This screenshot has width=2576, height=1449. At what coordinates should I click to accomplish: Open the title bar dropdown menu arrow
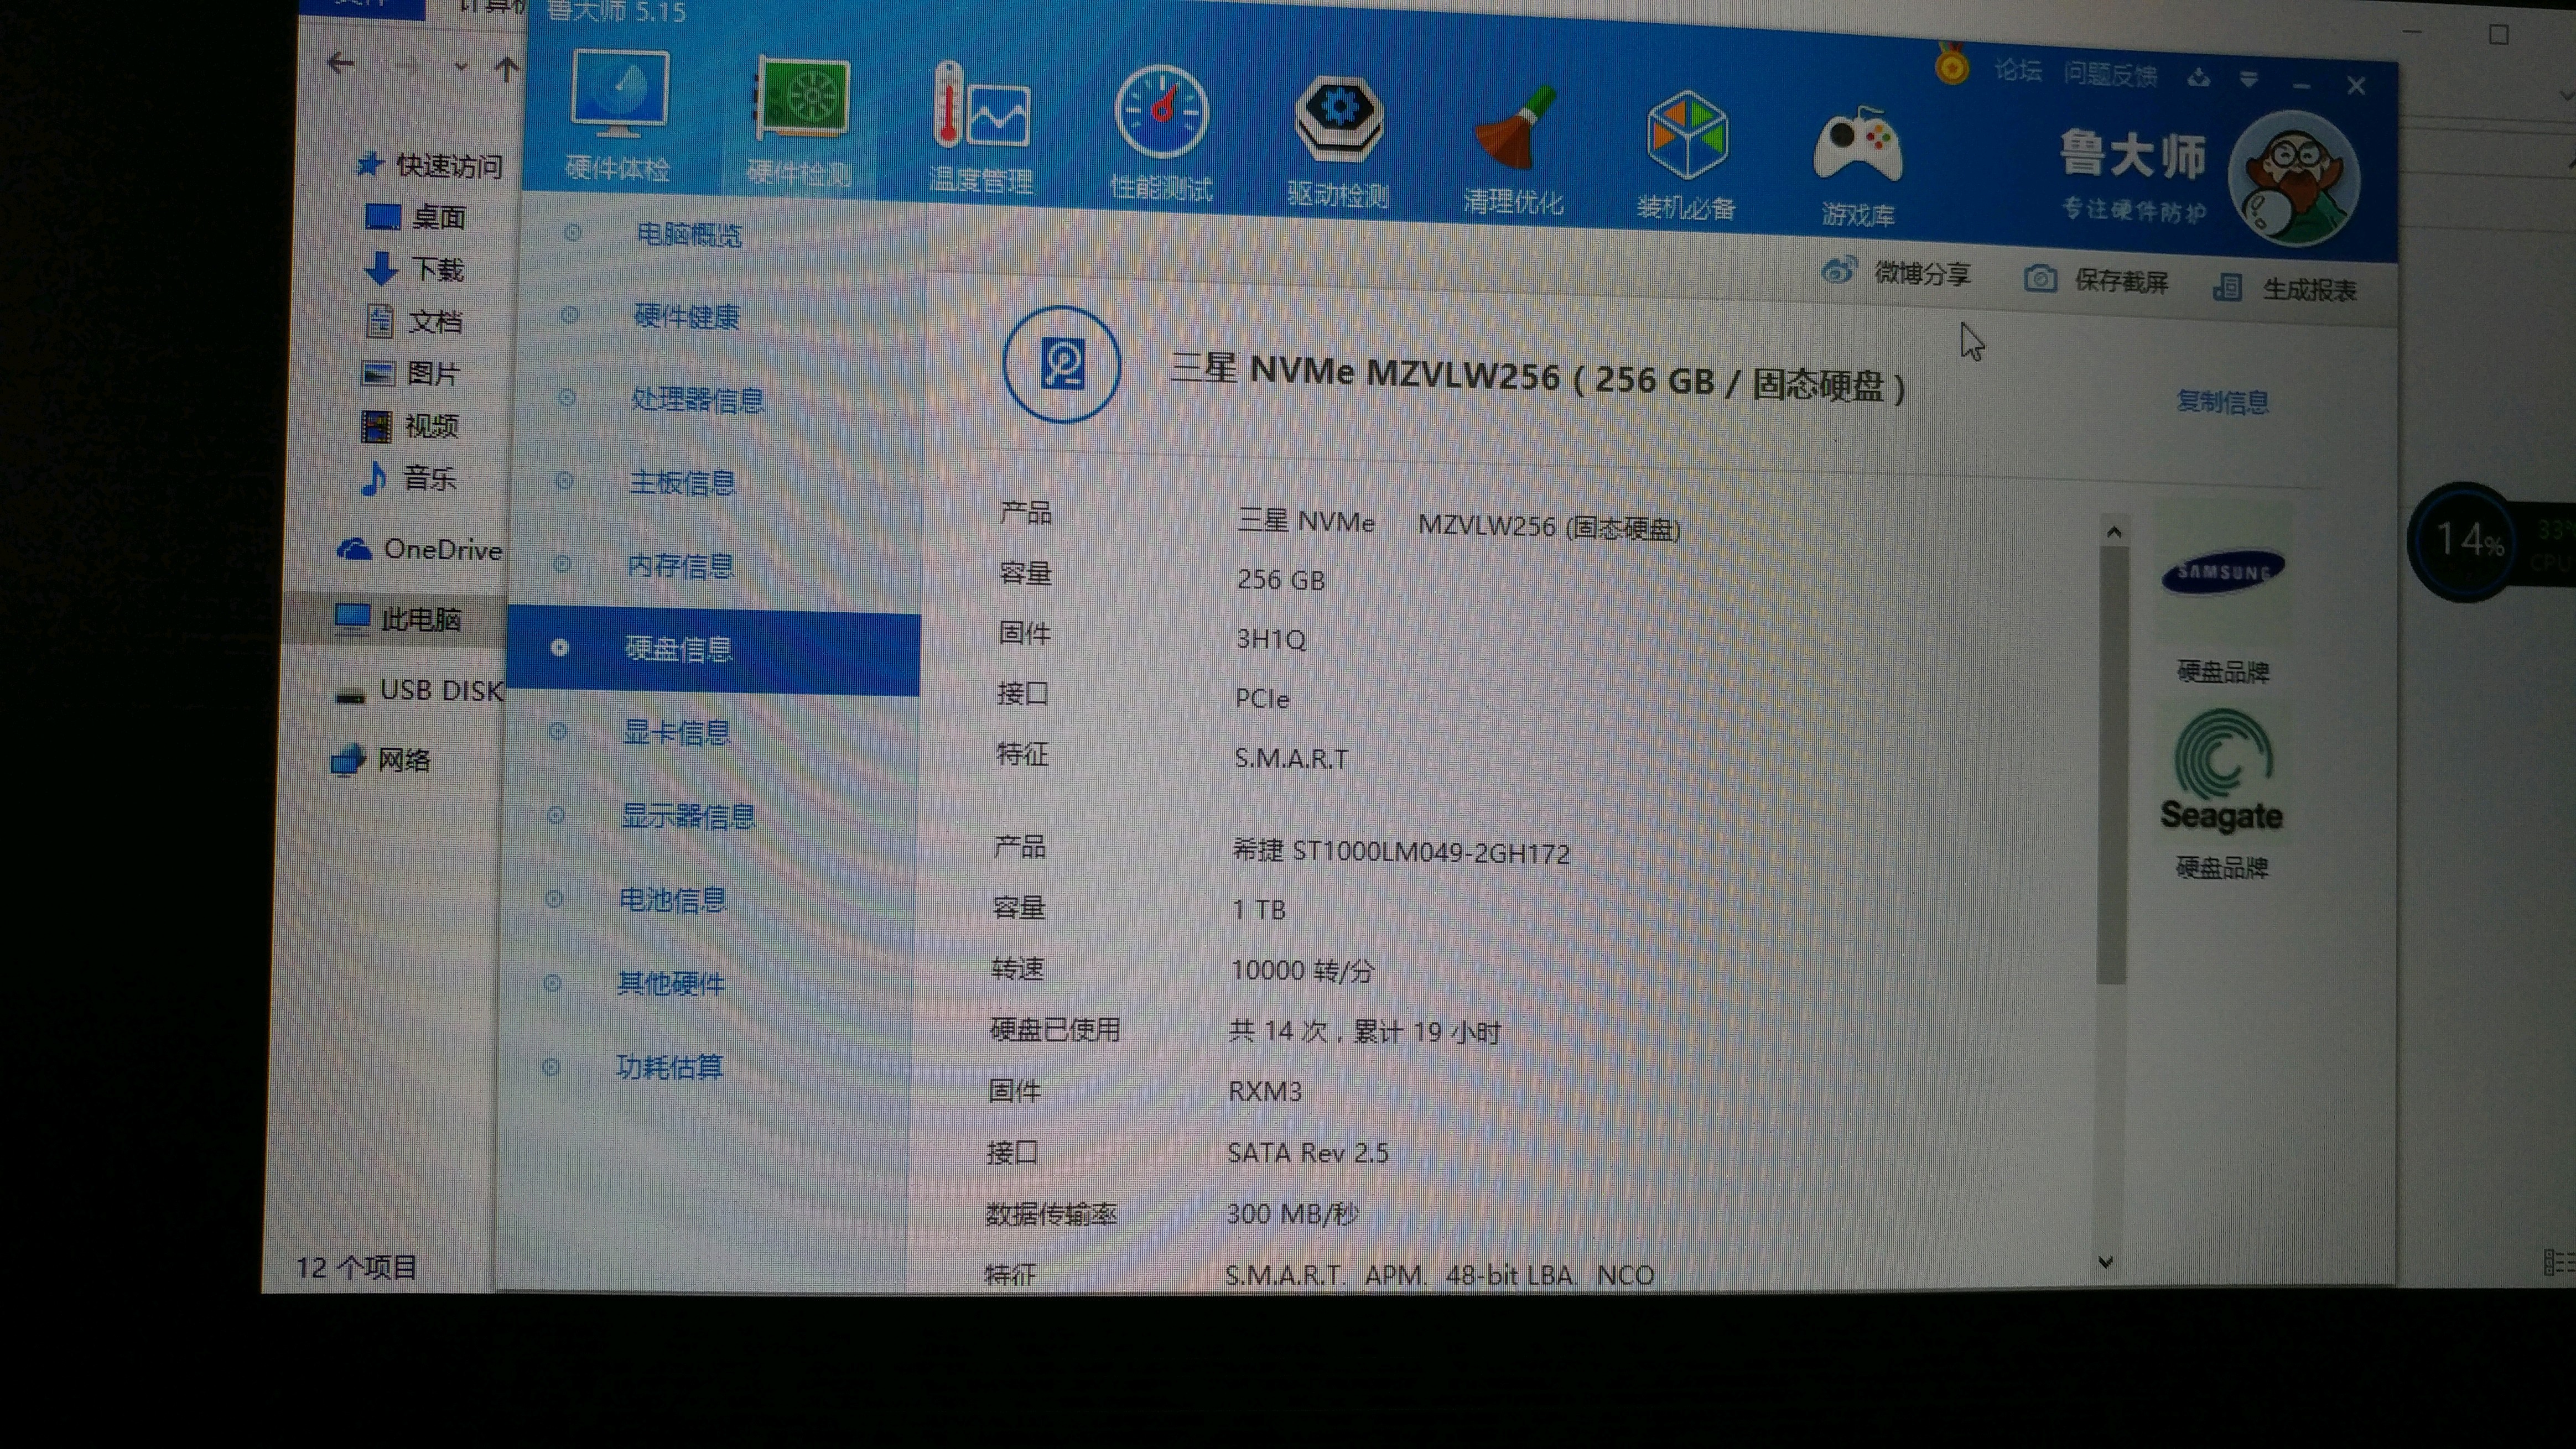click(2248, 79)
